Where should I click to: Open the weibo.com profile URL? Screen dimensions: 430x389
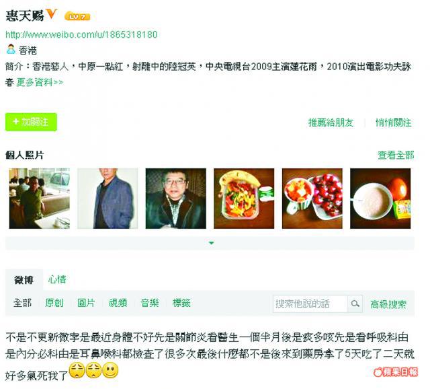(81, 34)
